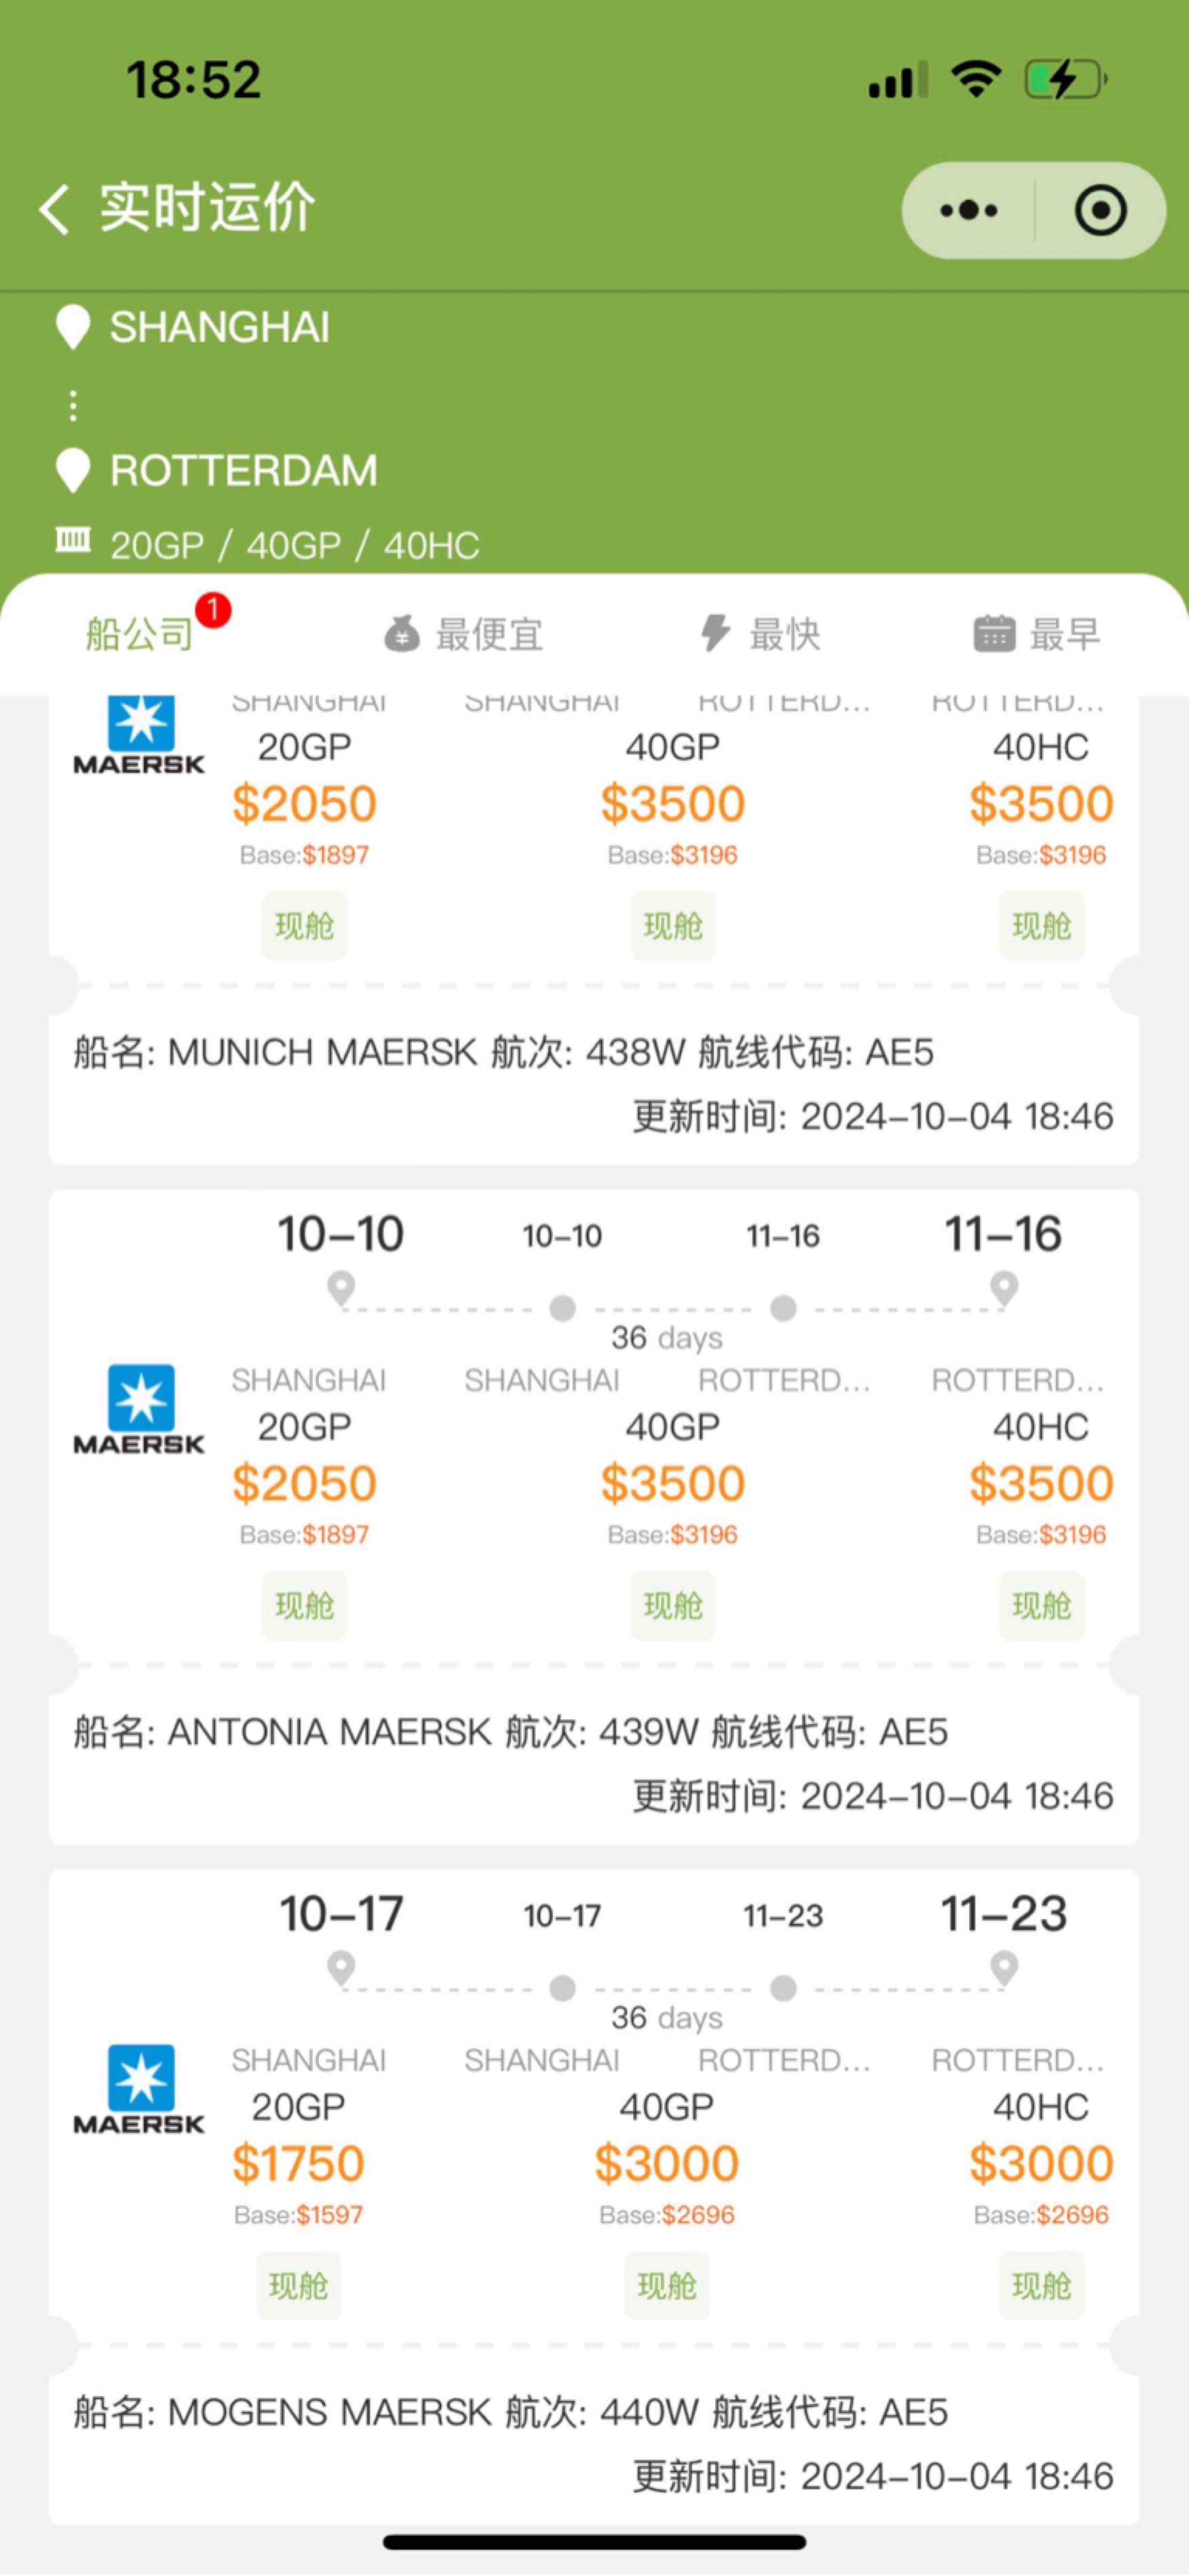Tap the circular close-target capsule icon
The height and width of the screenshot is (2576, 1189).
click(1100, 210)
